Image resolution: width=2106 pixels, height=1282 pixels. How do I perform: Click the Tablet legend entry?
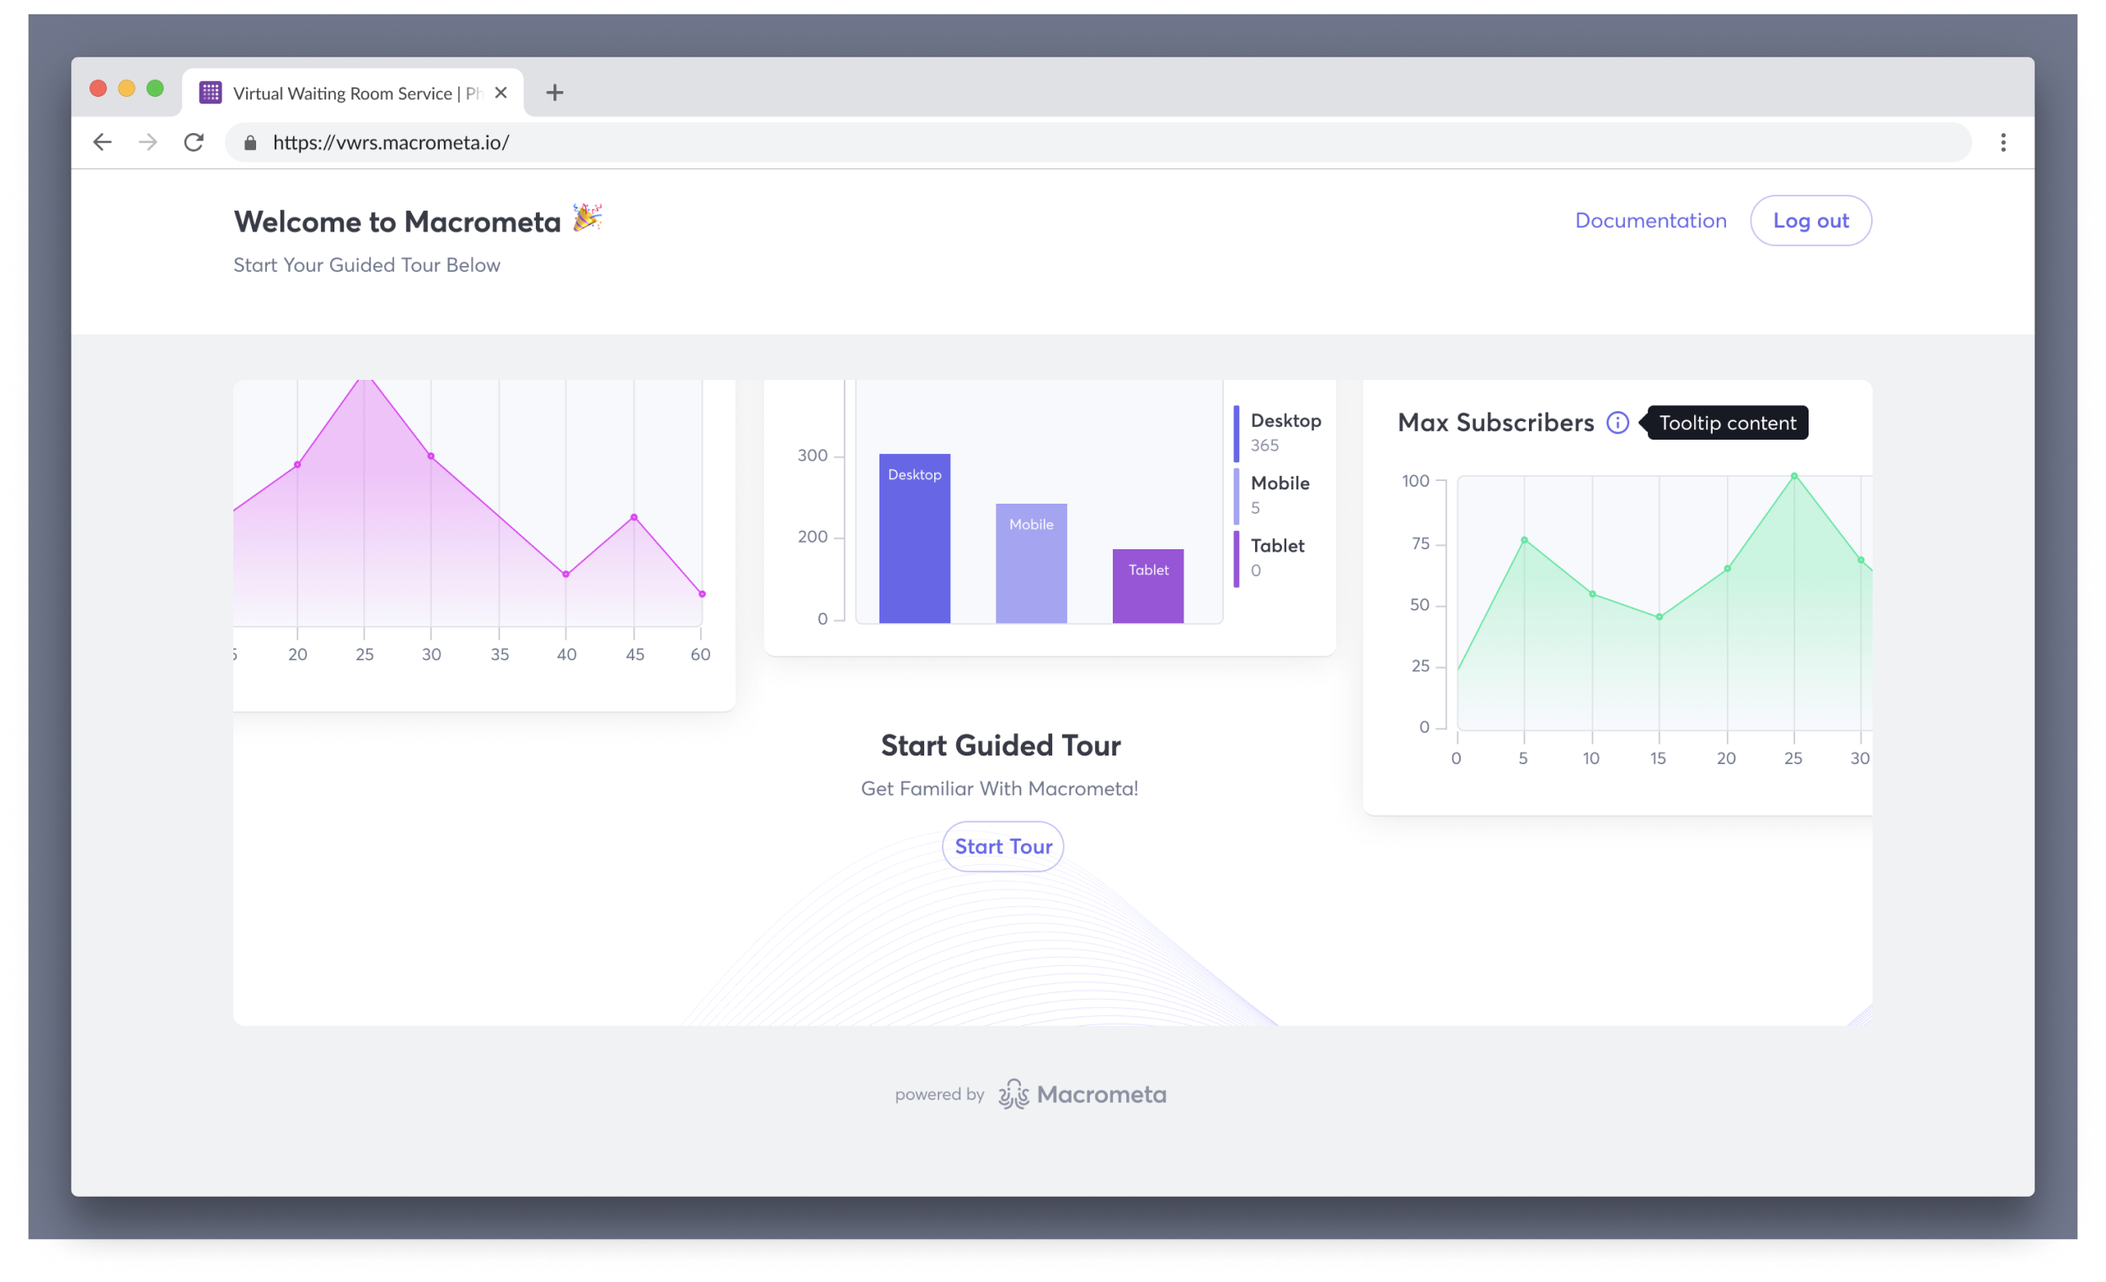click(1269, 558)
